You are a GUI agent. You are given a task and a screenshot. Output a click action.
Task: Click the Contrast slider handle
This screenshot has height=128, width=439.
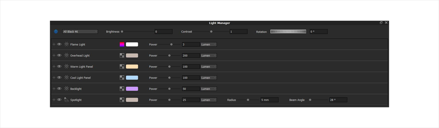click(211, 32)
